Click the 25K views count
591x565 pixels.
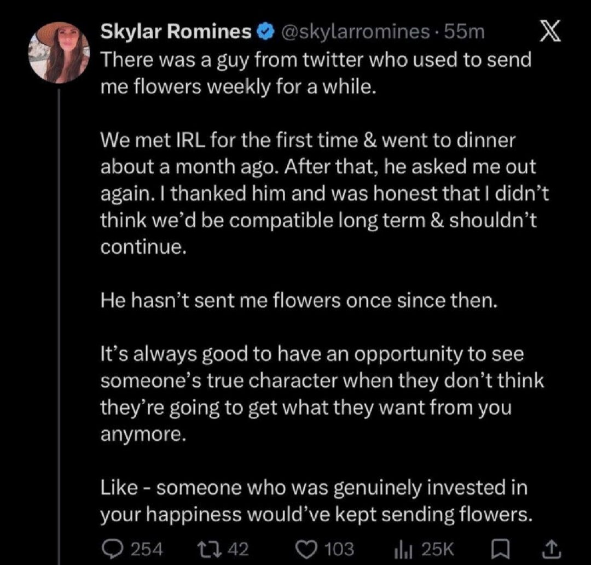438,549
